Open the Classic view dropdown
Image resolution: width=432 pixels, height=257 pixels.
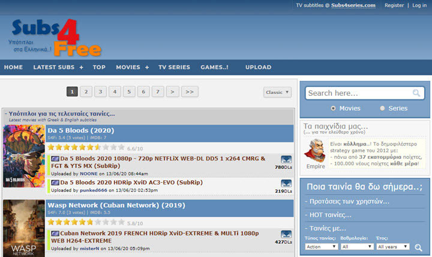[x=277, y=92]
